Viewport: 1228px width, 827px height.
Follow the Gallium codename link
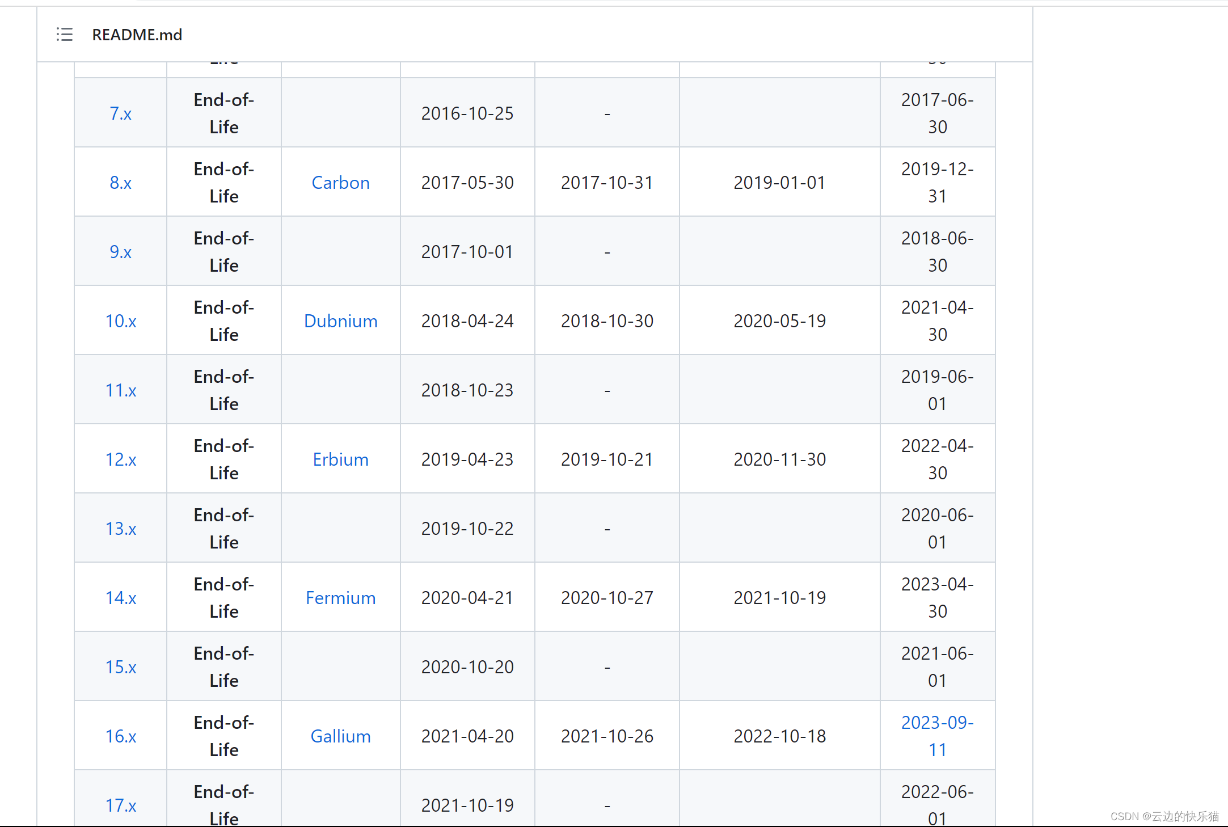point(340,736)
